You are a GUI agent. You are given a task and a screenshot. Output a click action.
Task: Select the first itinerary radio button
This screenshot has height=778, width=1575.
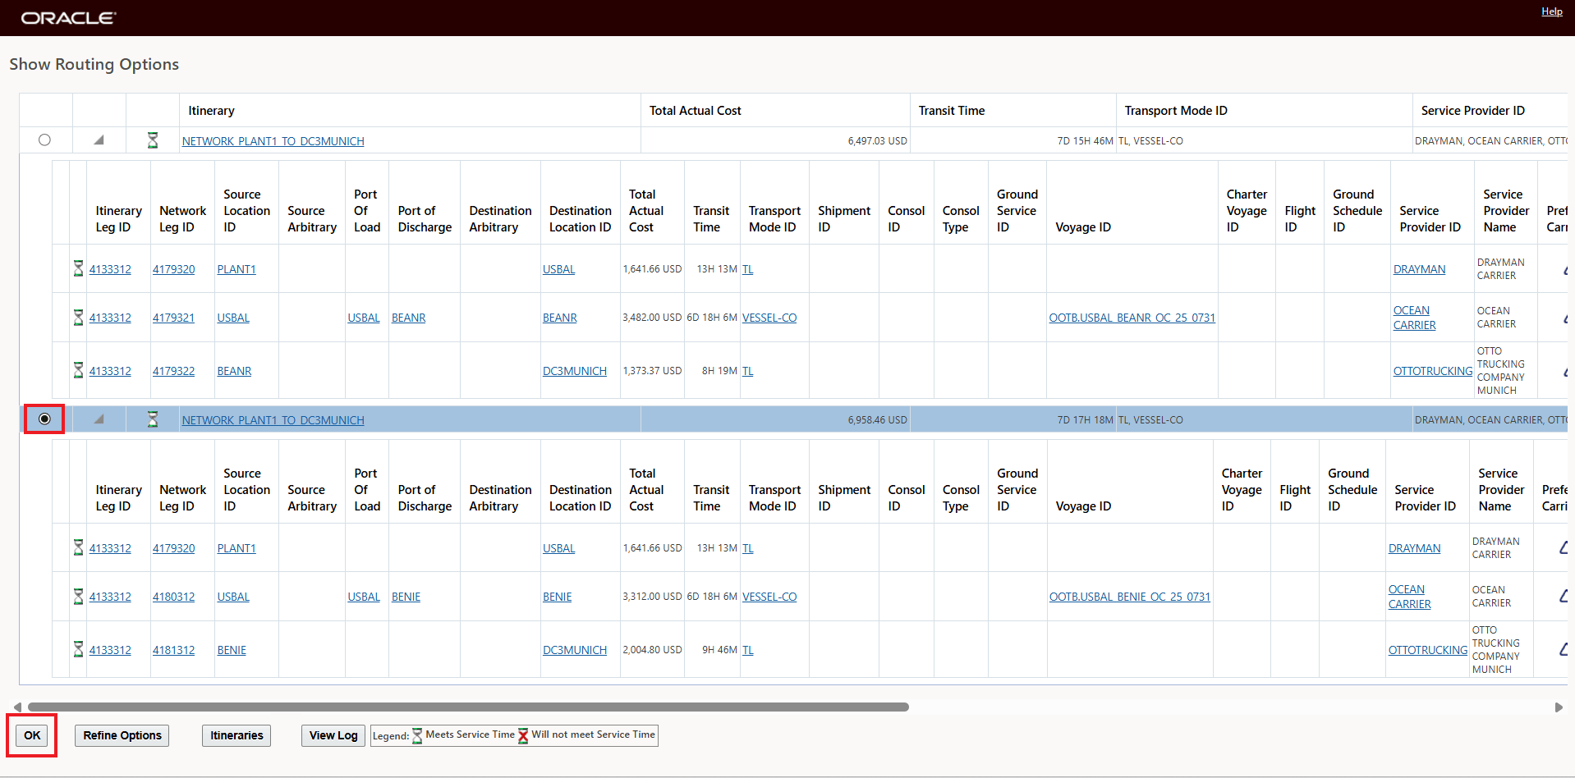click(x=44, y=140)
